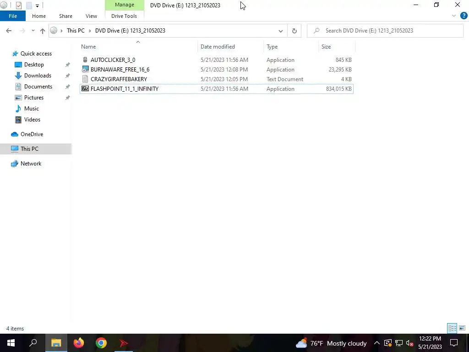Open Pictures in navigation pane
The width and height of the screenshot is (469, 352).
34,98
